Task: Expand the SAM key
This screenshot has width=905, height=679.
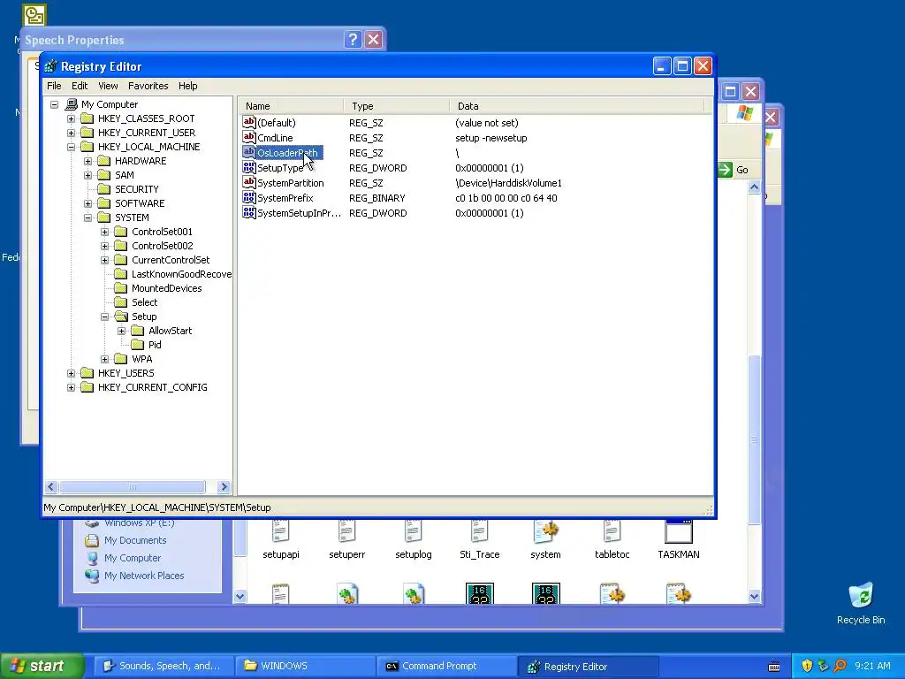Action: 87,175
